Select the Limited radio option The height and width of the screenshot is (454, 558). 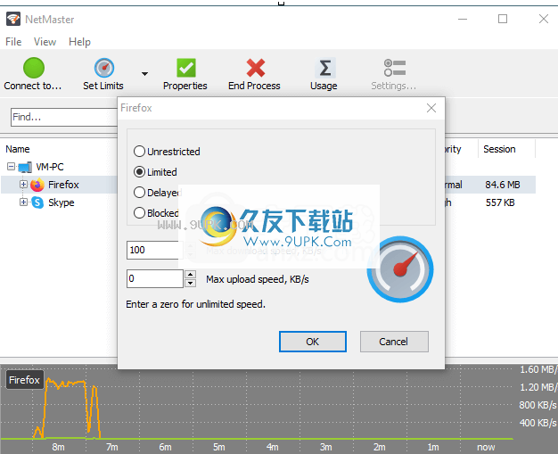pyautogui.click(x=139, y=172)
